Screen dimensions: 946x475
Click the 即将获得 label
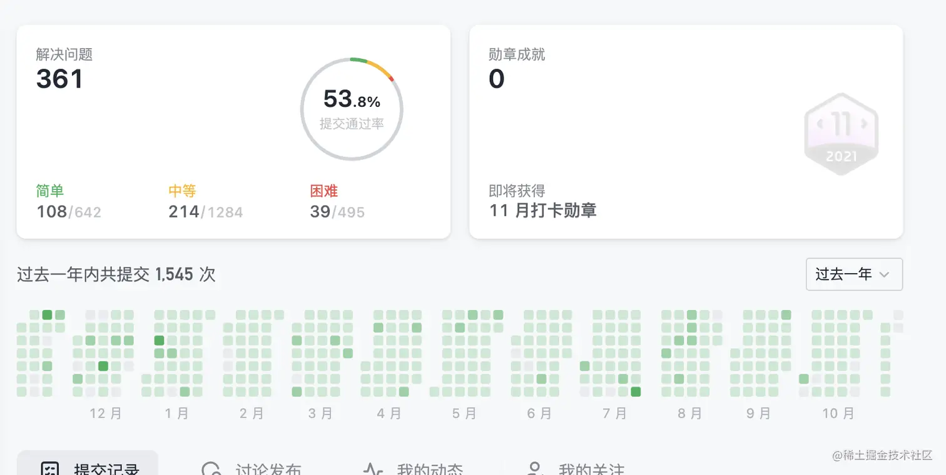(x=517, y=191)
